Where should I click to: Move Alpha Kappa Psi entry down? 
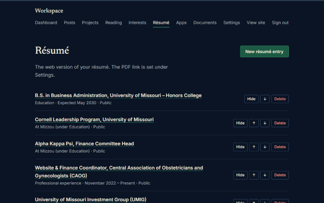coord(265,147)
